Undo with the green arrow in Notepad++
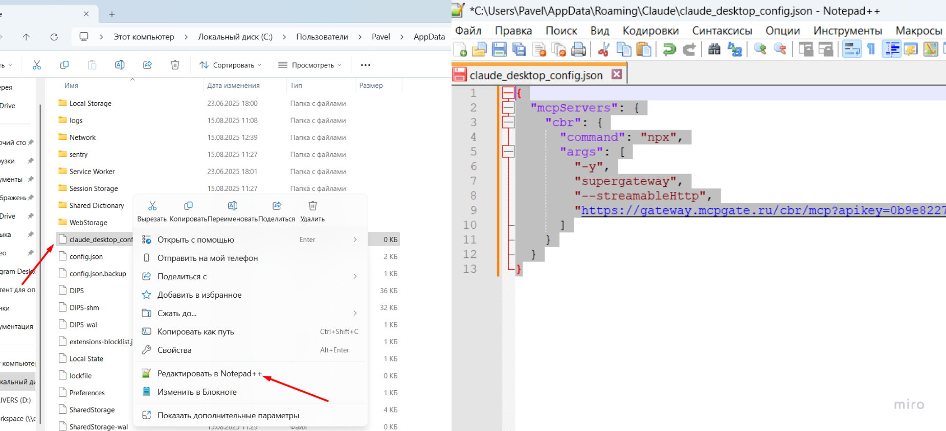 point(669,50)
